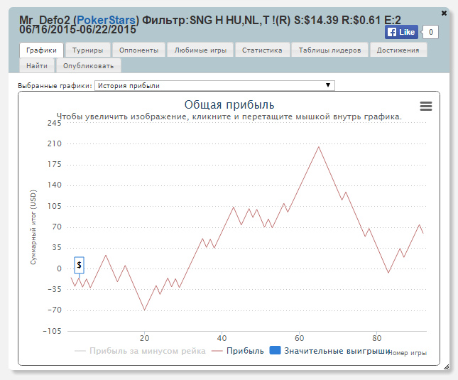Screen dimensions: 458x380
Task: Click the Facebook Like button
Action: pyautogui.click(x=401, y=32)
